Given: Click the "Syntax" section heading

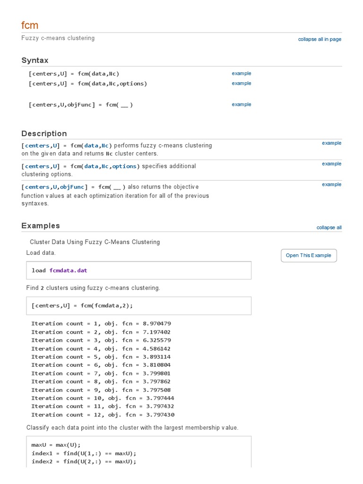Looking at the screenshot, I should [35, 60].
